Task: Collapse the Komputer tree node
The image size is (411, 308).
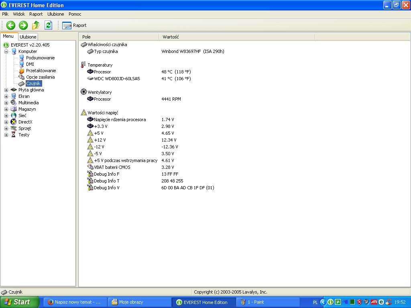Action: tap(6, 51)
